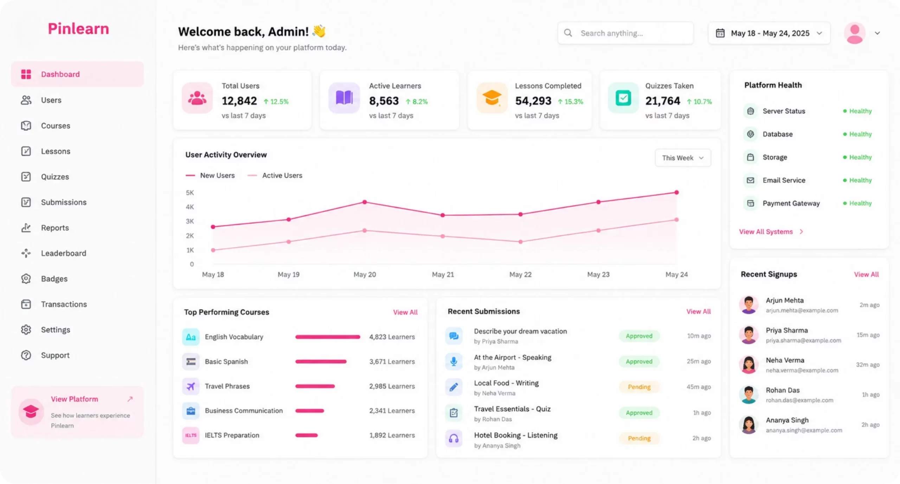Open Quizzes from the sidebar
Screen dimensions: 900x484
[77, 177]
